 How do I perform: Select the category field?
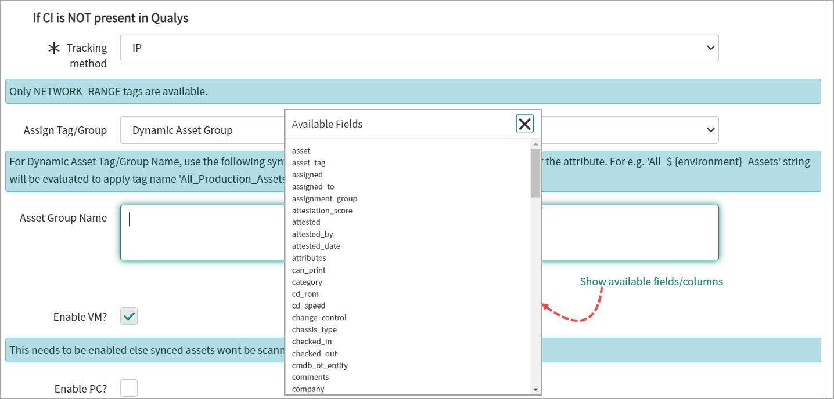pyautogui.click(x=307, y=281)
